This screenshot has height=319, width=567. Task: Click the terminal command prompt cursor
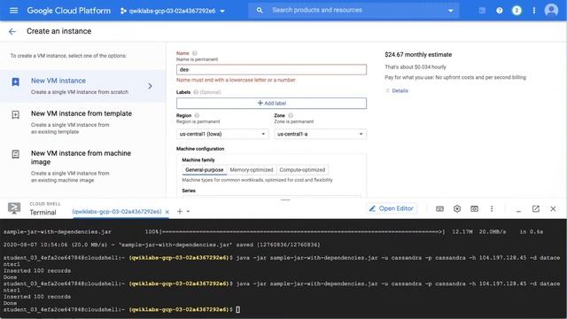[x=238, y=309]
